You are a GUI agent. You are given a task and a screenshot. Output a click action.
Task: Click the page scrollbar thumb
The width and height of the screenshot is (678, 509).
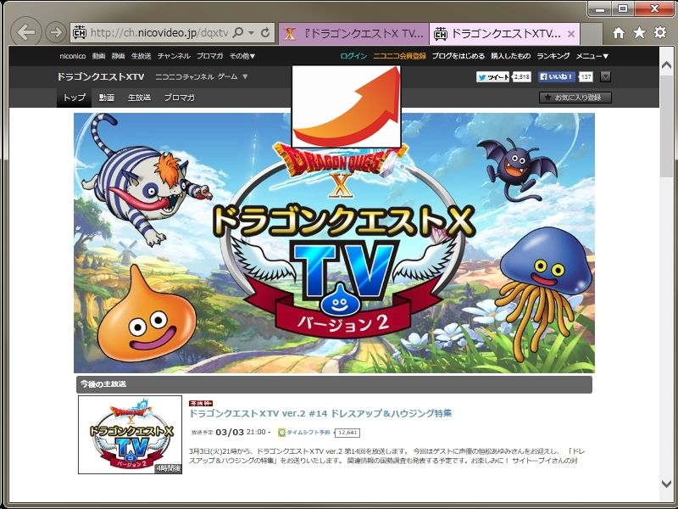tap(666, 126)
